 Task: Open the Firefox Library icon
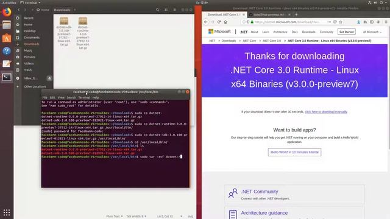point(365,22)
